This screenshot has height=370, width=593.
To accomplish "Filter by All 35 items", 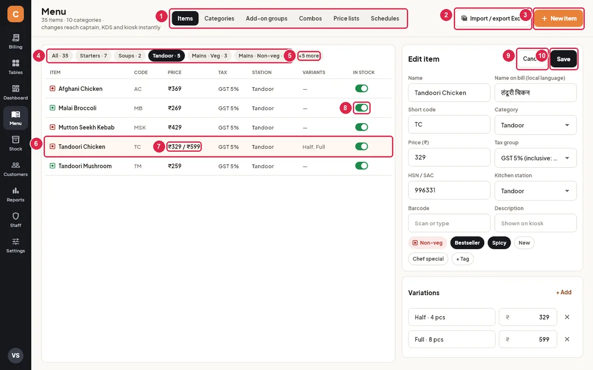I will [x=60, y=56].
